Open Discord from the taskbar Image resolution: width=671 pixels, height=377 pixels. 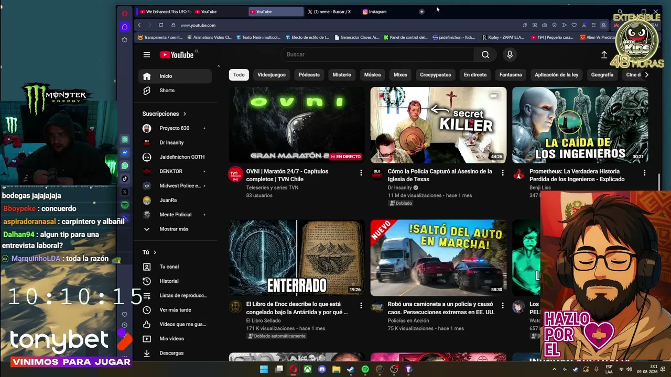pos(322,369)
